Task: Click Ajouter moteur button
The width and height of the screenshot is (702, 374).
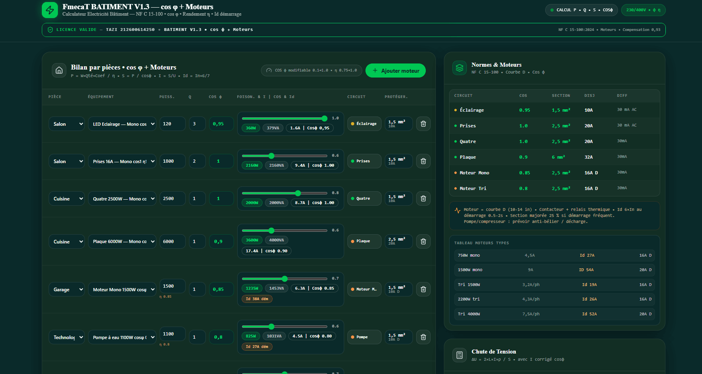Action: pos(396,71)
